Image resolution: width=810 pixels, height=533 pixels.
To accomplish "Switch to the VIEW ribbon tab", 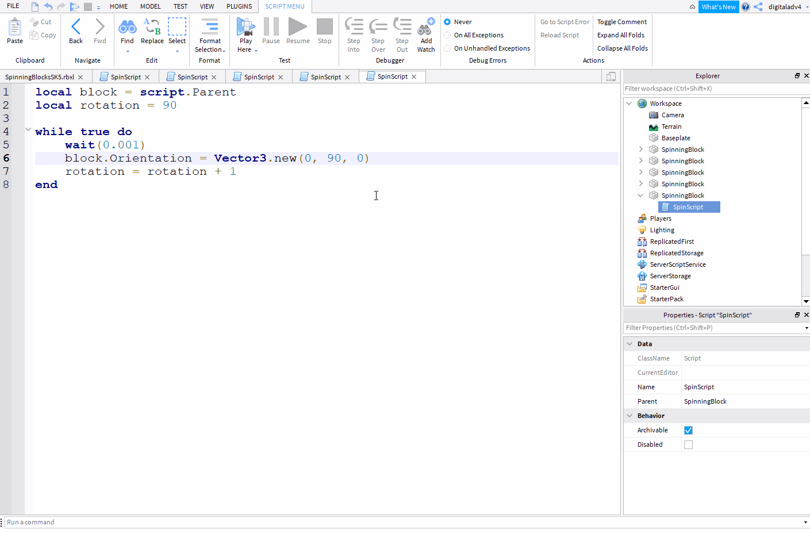I will point(207,6).
